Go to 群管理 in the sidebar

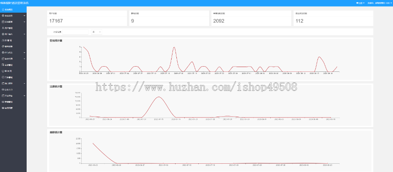13,40
